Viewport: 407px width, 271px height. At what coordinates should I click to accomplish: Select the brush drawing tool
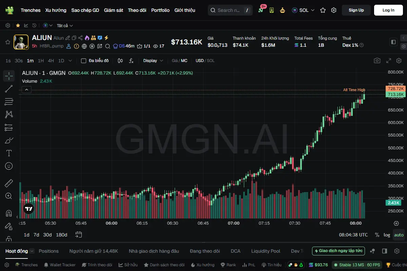click(x=9, y=140)
